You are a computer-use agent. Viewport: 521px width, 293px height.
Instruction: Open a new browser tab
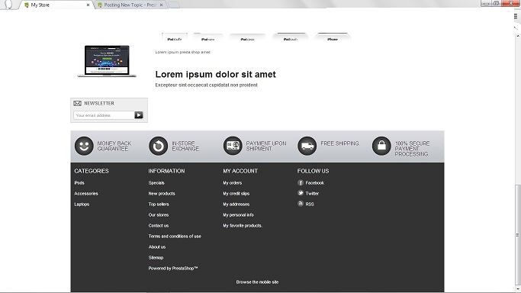point(173,5)
